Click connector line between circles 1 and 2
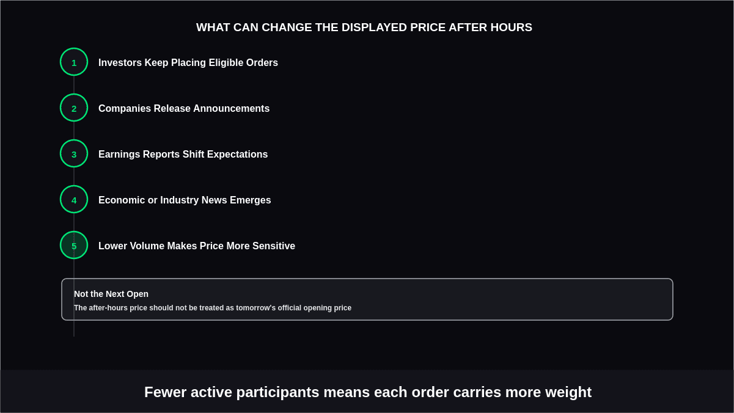The height and width of the screenshot is (413, 734). 74,85
